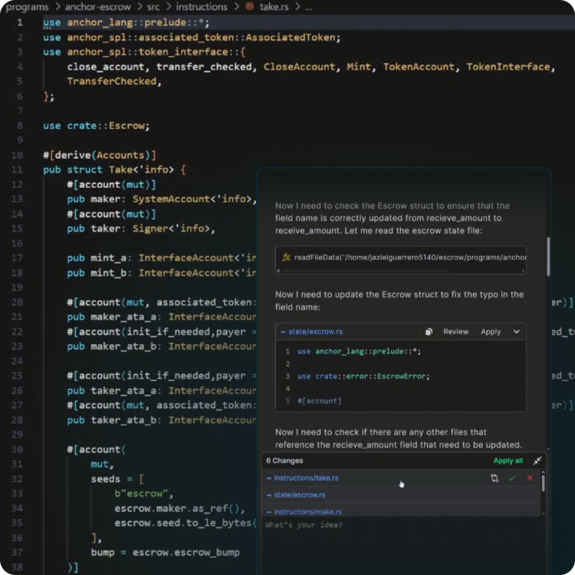Click 'bump = escrow.escrow_bump' on line 37

coord(165,552)
